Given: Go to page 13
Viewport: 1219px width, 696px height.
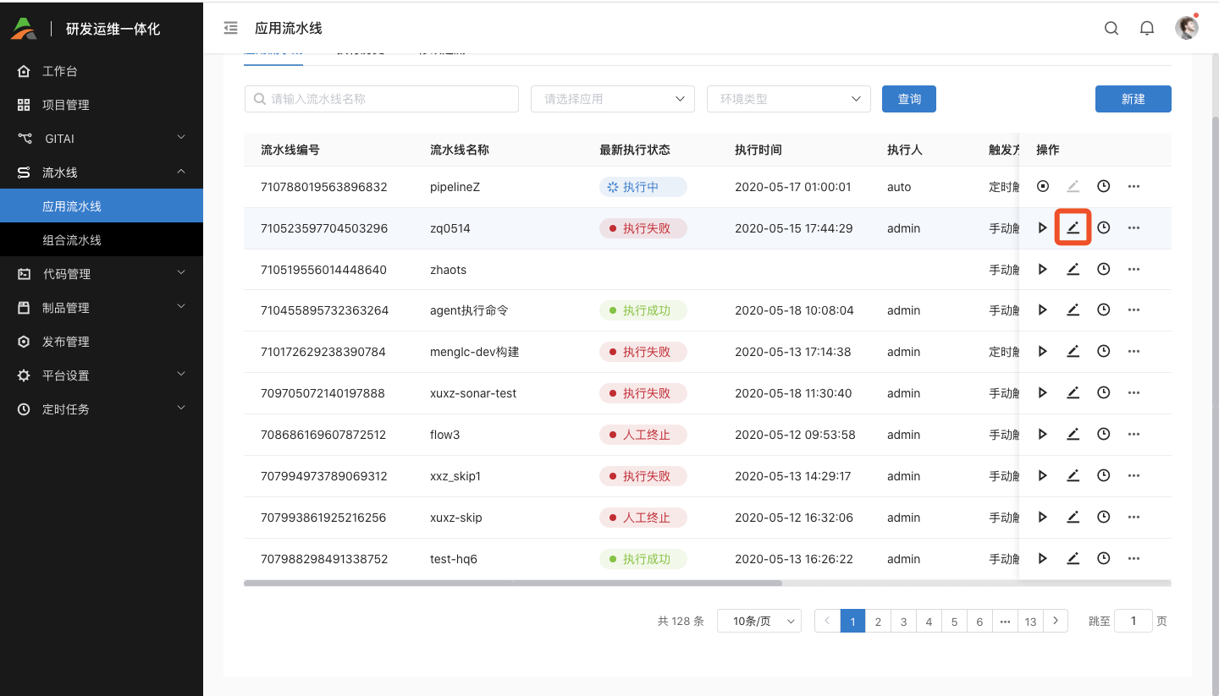Looking at the screenshot, I should (1030, 622).
